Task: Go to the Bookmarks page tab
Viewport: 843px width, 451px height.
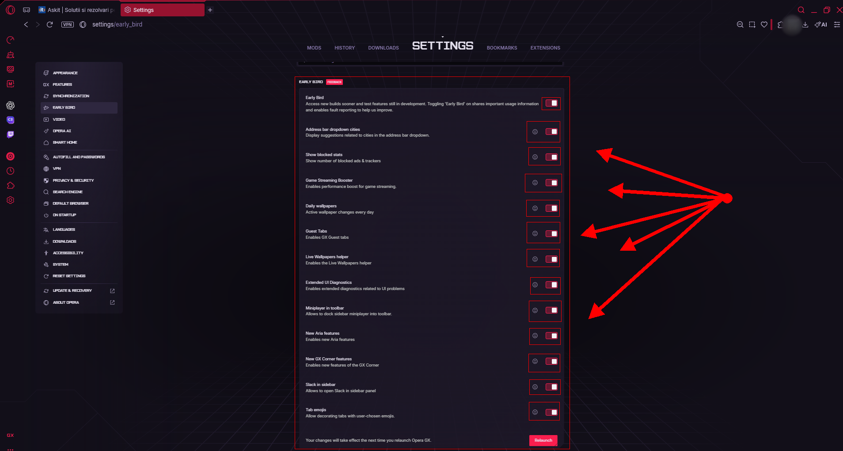Action: click(501, 48)
